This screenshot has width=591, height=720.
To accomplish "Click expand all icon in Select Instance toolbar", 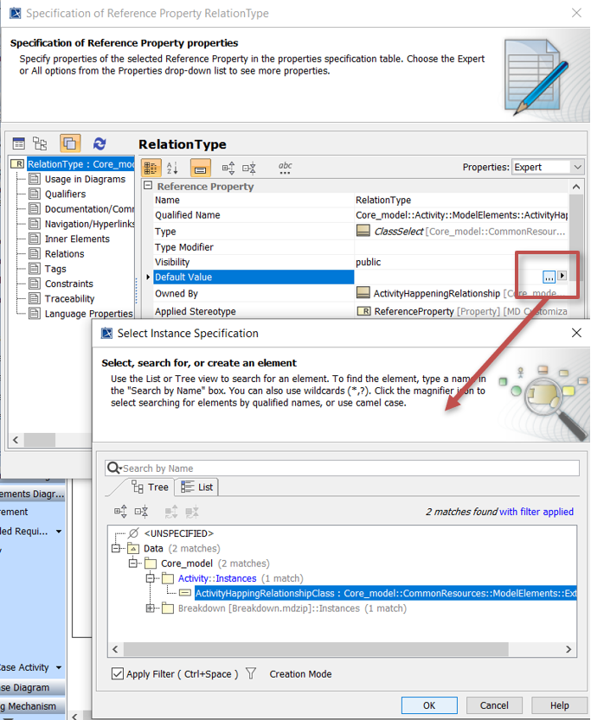I will click(120, 512).
